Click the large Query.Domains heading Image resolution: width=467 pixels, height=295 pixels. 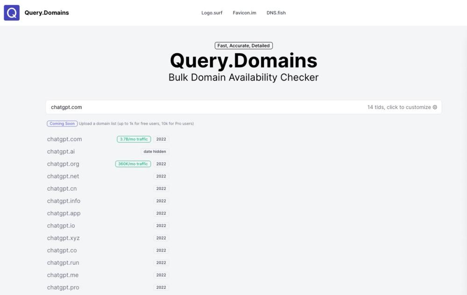(x=244, y=61)
